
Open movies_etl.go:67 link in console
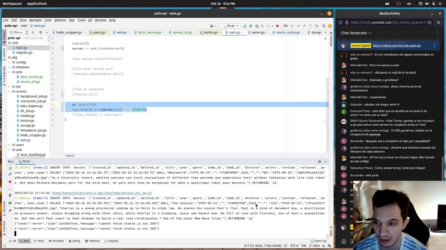tap(102, 193)
